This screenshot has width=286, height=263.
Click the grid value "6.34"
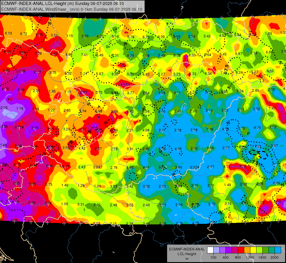point(208,74)
